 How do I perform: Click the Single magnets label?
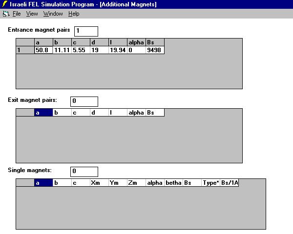click(30, 170)
